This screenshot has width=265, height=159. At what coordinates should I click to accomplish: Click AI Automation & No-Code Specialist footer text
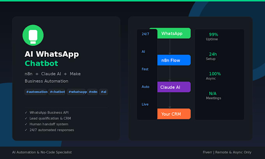click(42, 152)
